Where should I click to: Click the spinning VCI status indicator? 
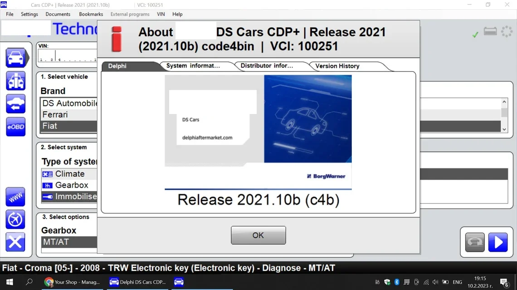pos(507,32)
